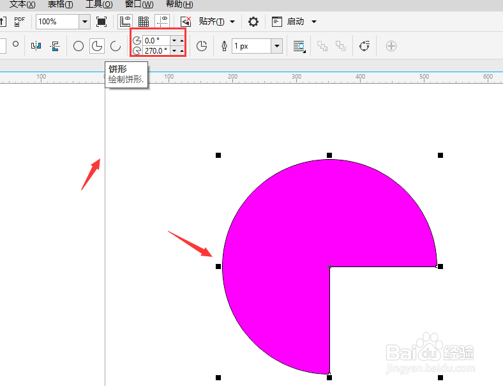
Task: Decrease the start angle with down arrow
Action: pyautogui.click(x=174, y=40)
